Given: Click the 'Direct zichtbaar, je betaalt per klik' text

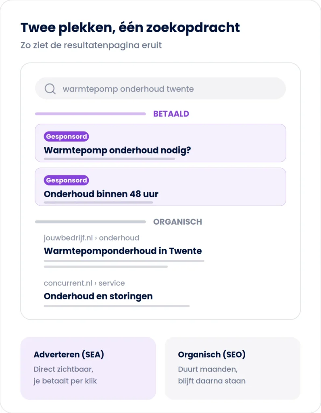Looking at the screenshot, I should coord(65,375).
